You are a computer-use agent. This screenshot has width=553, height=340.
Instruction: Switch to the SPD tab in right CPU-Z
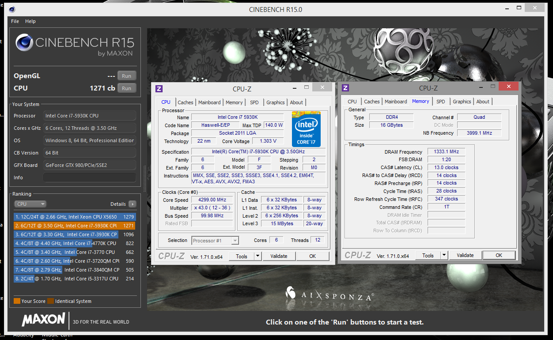(440, 101)
